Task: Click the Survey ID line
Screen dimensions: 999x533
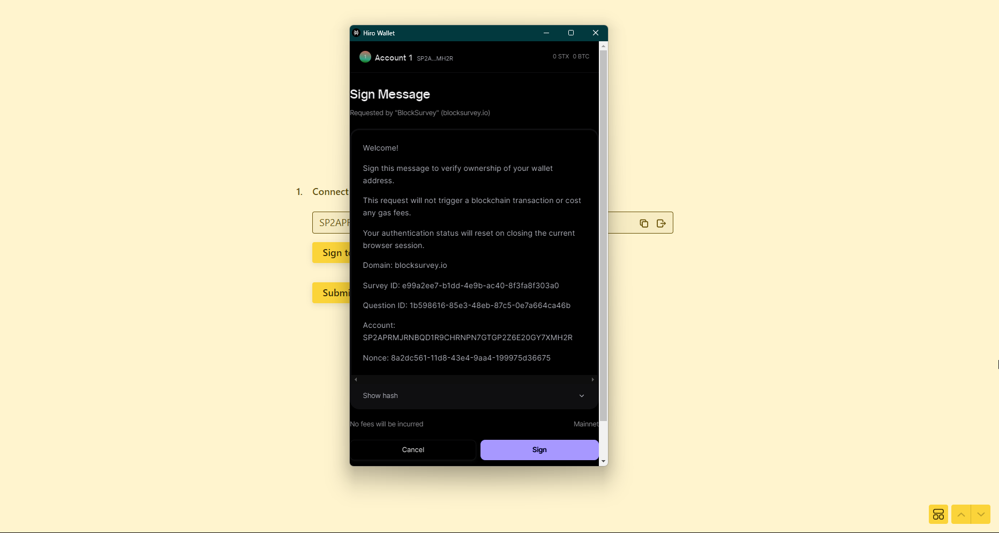Action: pyautogui.click(x=461, y=286)
